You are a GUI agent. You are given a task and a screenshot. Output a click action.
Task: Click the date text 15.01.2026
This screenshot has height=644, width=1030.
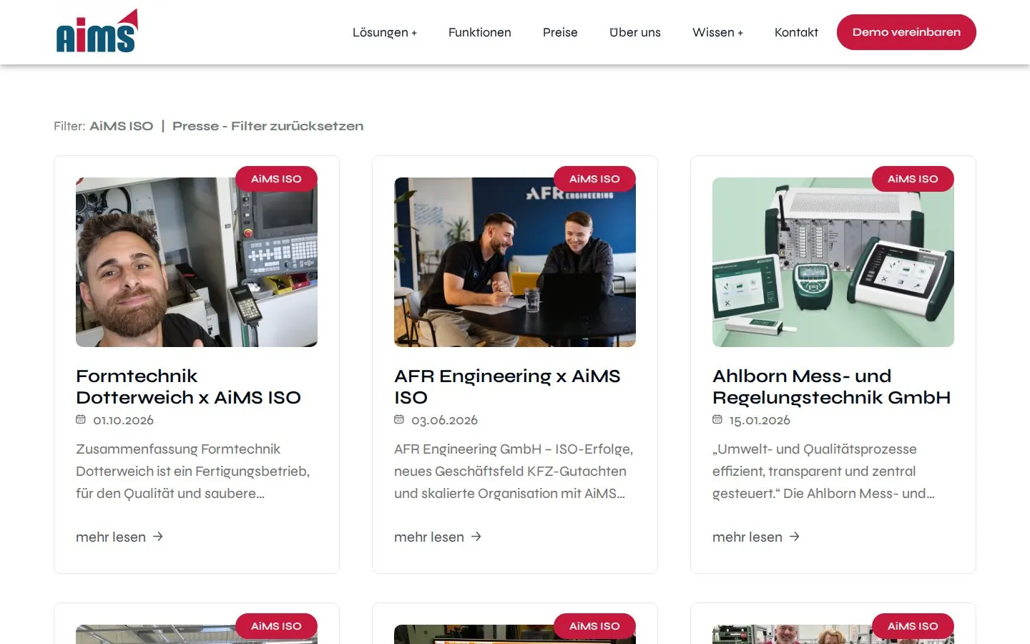[760, 420]
